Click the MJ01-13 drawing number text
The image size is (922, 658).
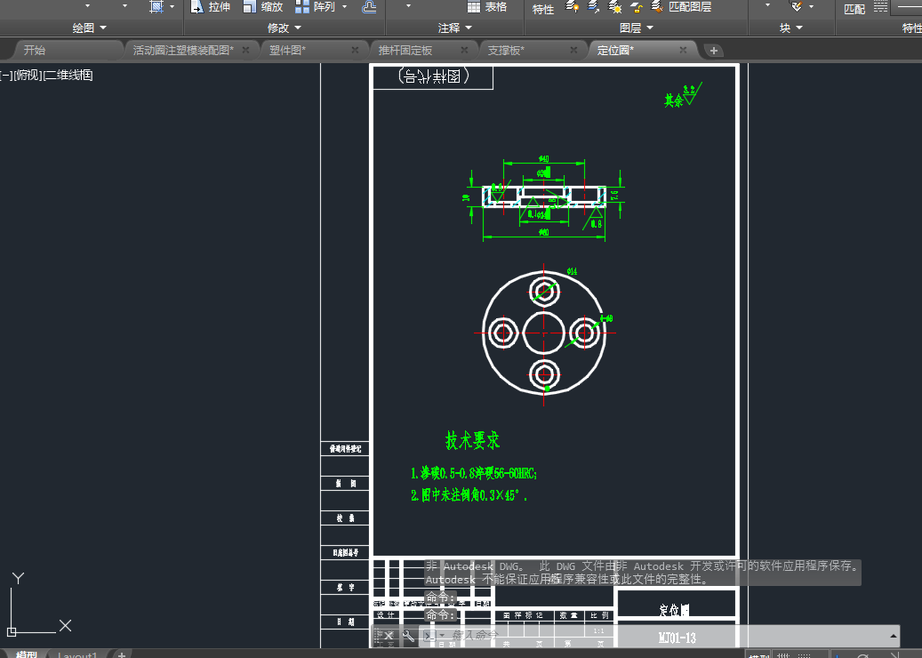pyautogui.click(x=677, y=638)
